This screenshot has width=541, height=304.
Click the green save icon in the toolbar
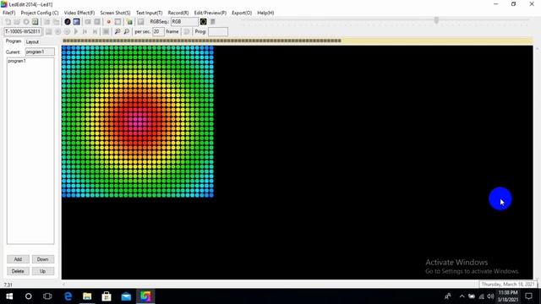coord(36,22)
